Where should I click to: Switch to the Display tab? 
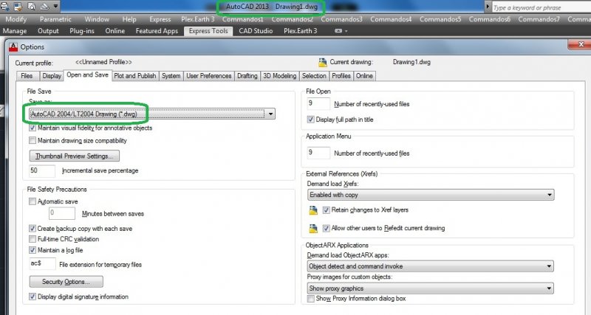tap(52, 76)
